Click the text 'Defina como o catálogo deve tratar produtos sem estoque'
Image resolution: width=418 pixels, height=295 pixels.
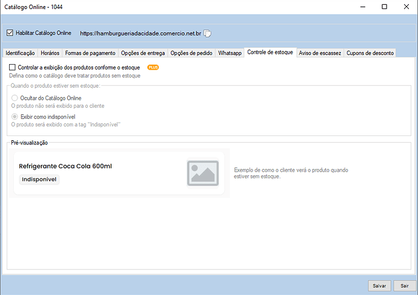pyautogui.click(x=75, y=76)
